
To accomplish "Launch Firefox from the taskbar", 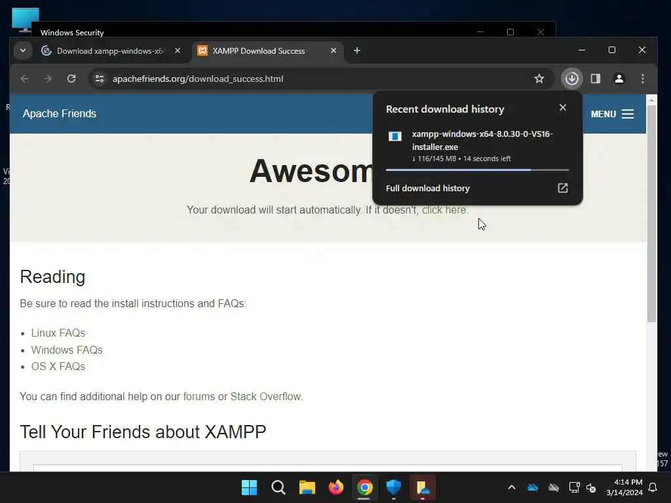I will 336,487.
